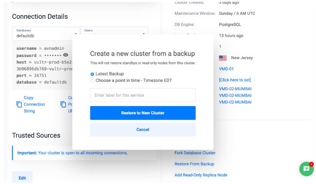The image size is (316, 184).
Task: Click the US flag icon beside New Jersey
Action: click(223, 58)
